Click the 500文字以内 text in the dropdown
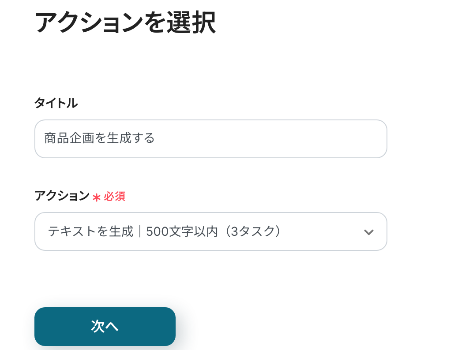 pos(182,231)
